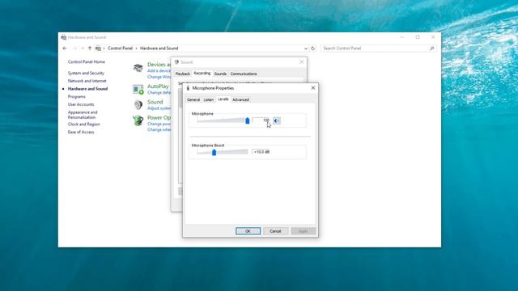Expand the address bar history dropdown
The height and width of the screenshot is (291, 518).
tap(306, 48)
